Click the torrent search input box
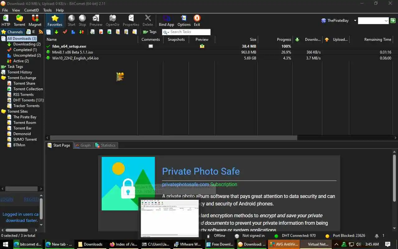The image size is (398, 249). coord(371,21)
